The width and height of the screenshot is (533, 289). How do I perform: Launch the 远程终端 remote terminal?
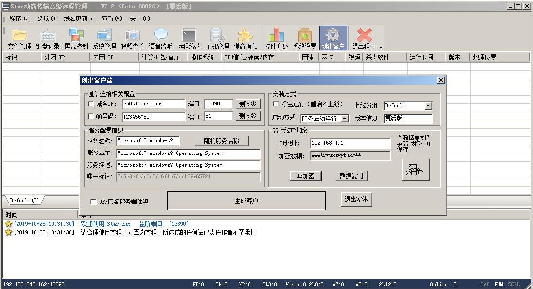(189, 38)
